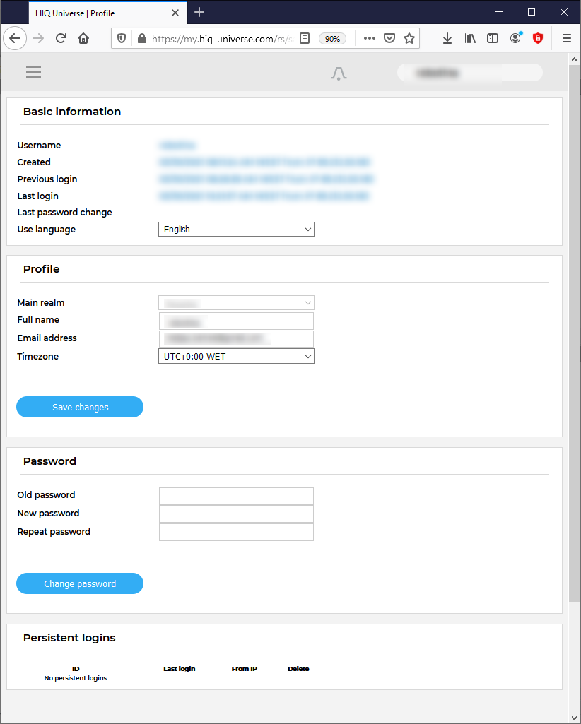Click into the Old password field
Screen dimensions: 581x724
click(236, 496)
